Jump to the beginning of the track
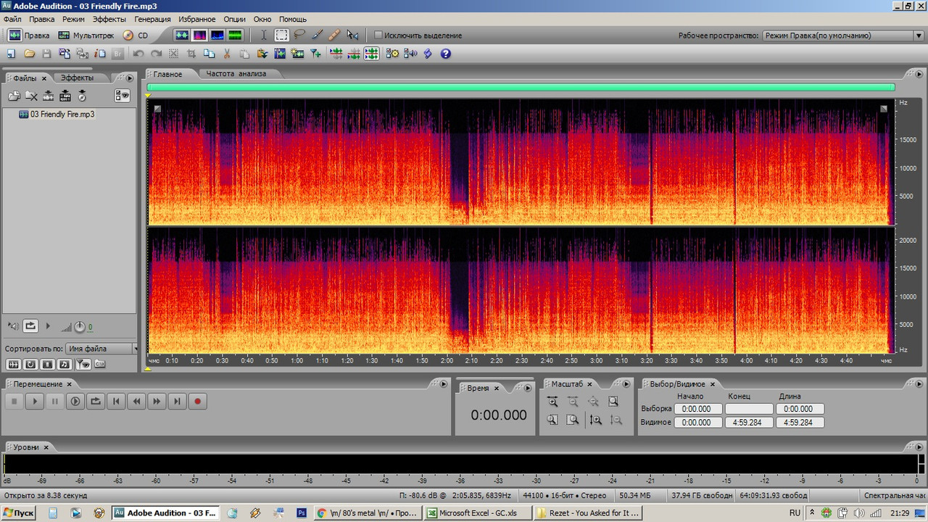928x522 pixels. click(x=116, y=401)
